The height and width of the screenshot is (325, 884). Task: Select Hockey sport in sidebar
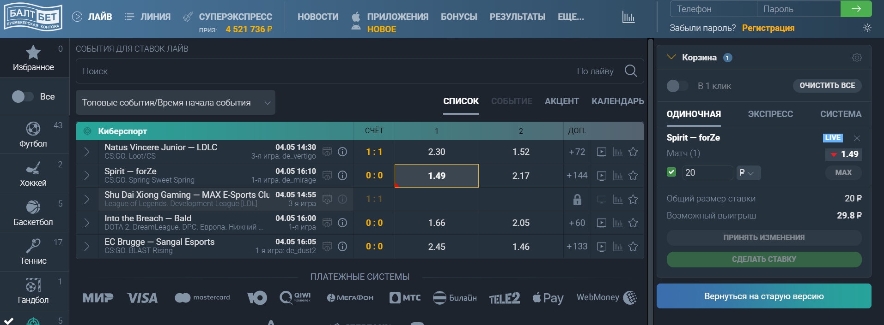[33, 173]
